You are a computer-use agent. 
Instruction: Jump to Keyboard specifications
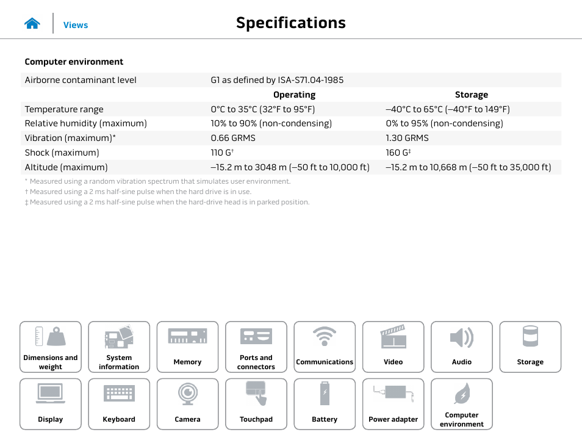click(x=119, y=403)
